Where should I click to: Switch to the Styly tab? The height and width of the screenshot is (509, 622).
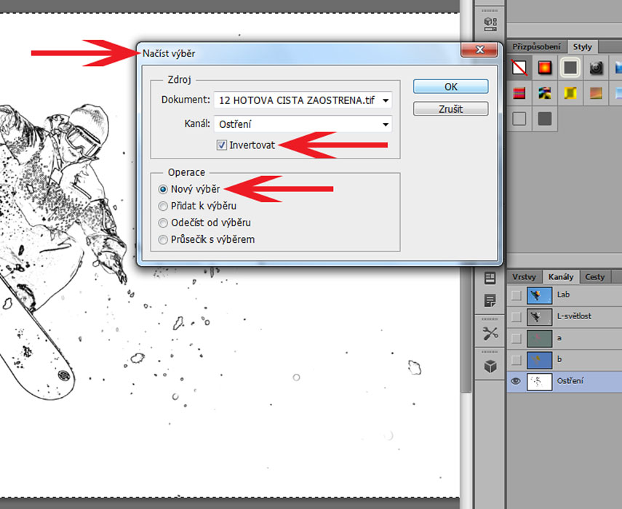(582, 47)
